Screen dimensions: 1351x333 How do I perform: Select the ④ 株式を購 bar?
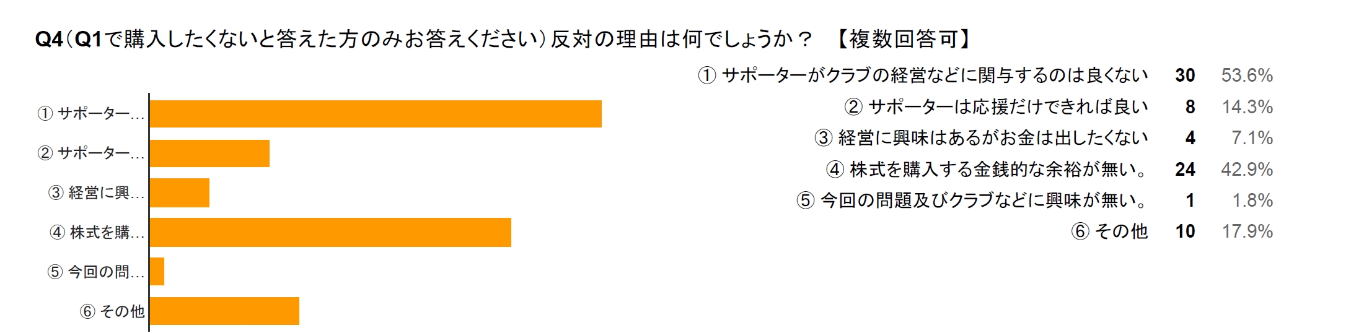tap(330, 232)
